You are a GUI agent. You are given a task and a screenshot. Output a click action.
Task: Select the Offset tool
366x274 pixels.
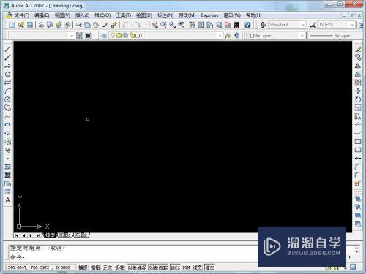click(358, 75)
